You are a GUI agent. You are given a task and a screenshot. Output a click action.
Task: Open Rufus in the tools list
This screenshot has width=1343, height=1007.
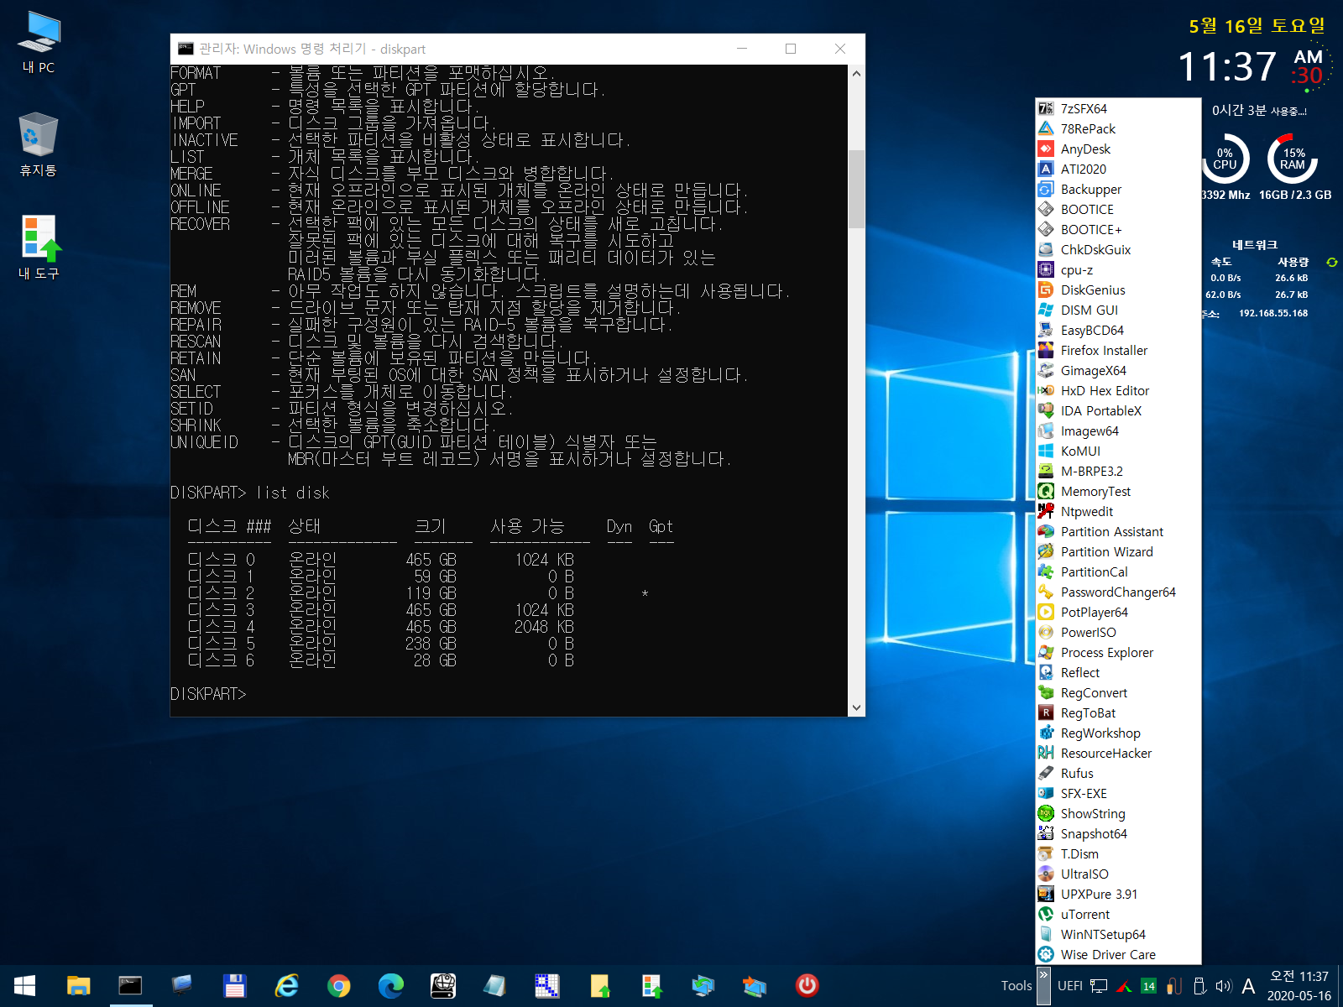tap(1117, 773)
